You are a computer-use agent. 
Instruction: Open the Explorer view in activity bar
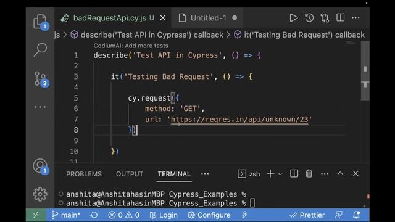(x=40, y=21)
